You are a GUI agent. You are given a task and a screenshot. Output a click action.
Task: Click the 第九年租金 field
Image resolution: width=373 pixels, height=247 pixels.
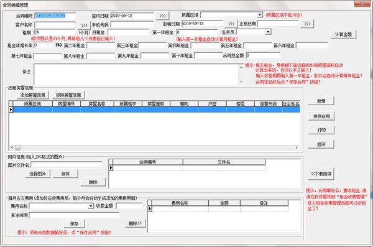pyautogui.click(x=155, y=56)
